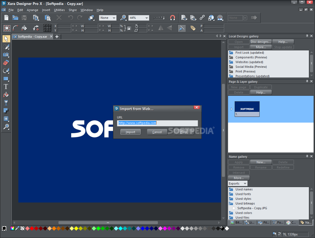Open the Share menu
This screenshot has width=315, height=238.
(73, 10)
